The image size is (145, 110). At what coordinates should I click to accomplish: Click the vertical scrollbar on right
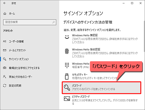[144, 36]
